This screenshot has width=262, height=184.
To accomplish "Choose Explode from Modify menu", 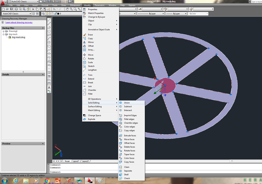I will 100,119.
